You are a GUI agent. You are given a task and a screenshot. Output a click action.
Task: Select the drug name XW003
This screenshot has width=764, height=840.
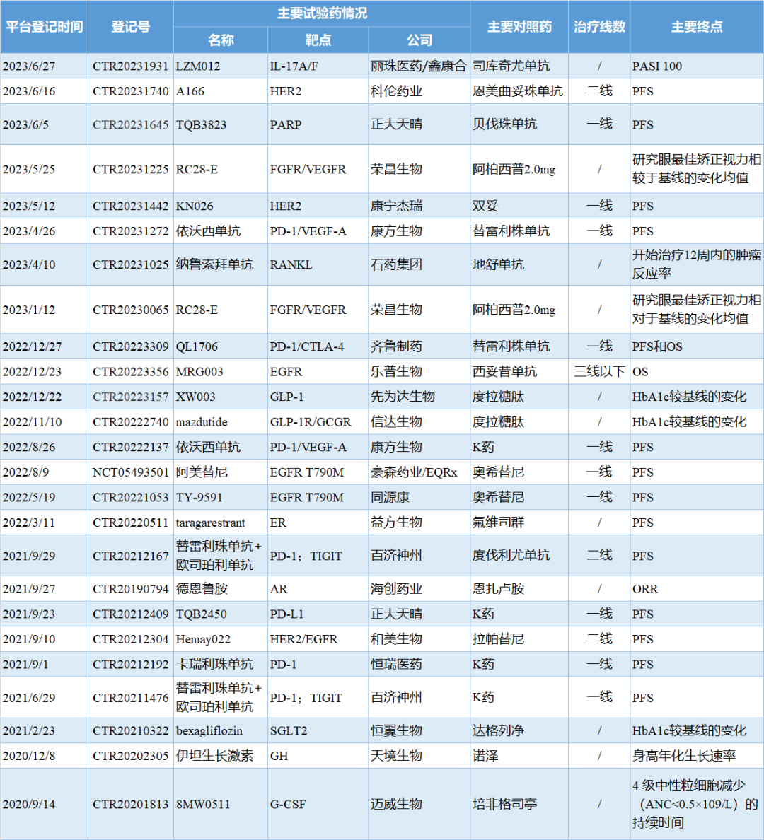tap(196, 397)
